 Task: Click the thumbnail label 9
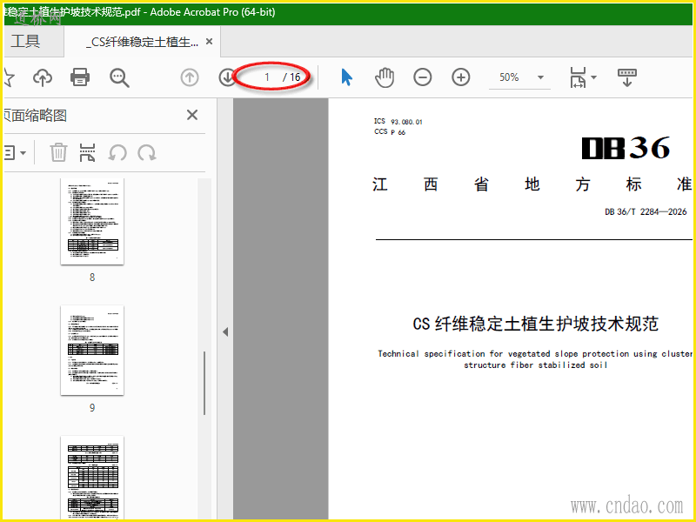click(92, 407)
